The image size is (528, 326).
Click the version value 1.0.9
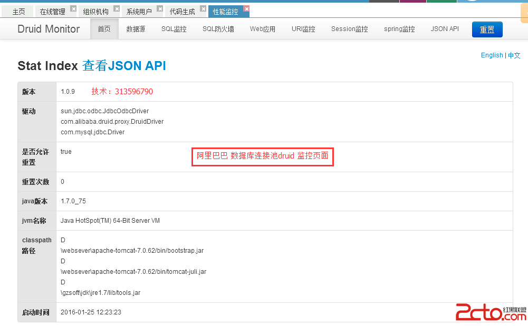coord(68,92)
